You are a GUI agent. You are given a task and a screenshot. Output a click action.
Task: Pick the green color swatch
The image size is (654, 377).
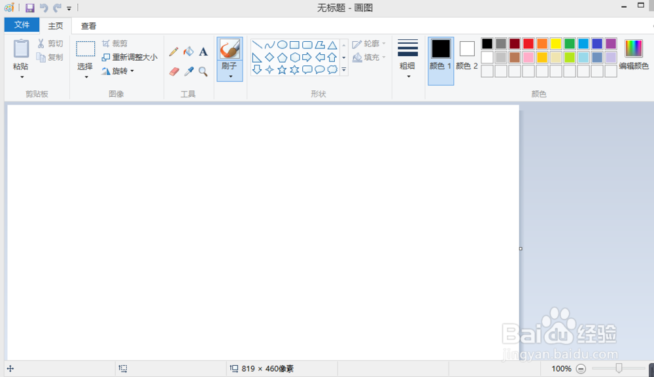pyautogui.click(x=570, y=44)
